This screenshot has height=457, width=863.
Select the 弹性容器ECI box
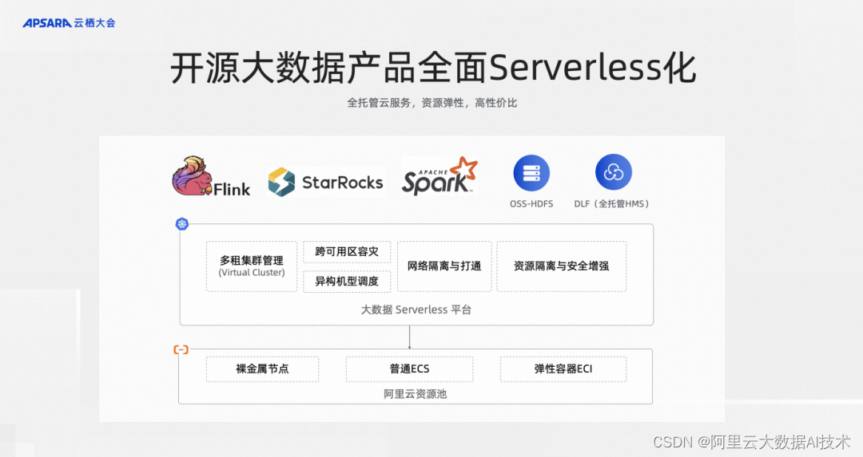click(563, 369)
